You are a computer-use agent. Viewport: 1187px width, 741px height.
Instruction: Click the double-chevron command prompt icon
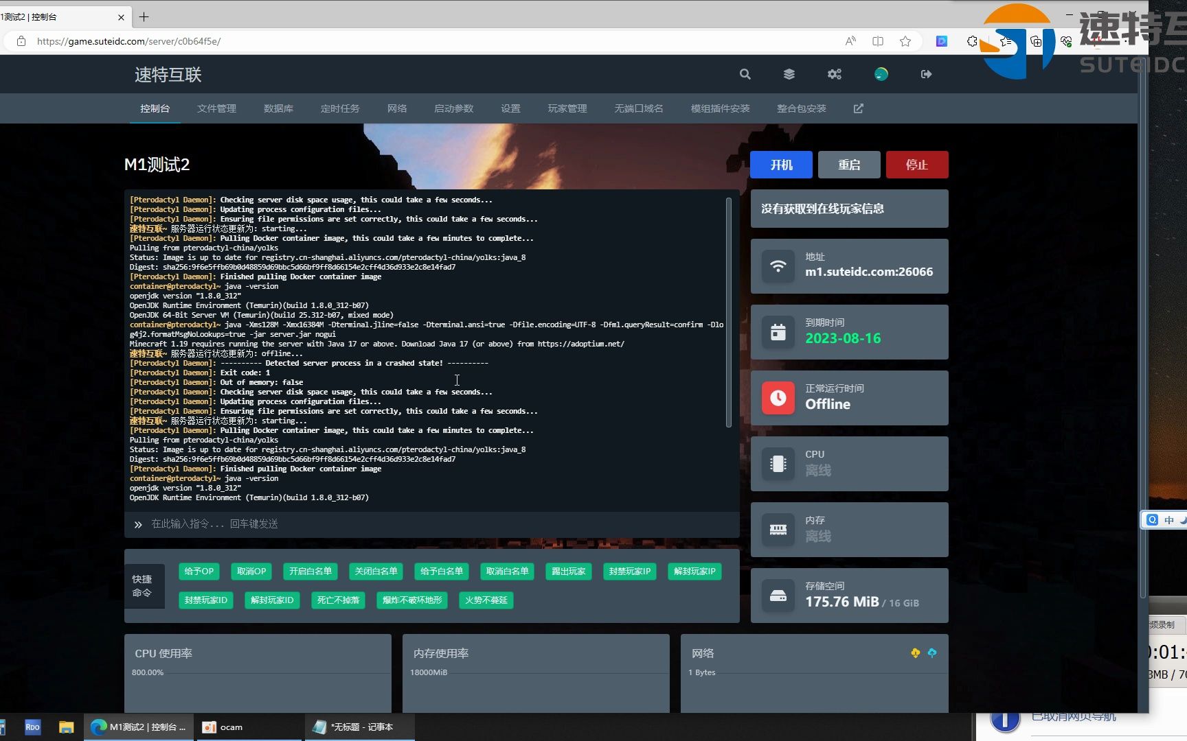[138, 525]
